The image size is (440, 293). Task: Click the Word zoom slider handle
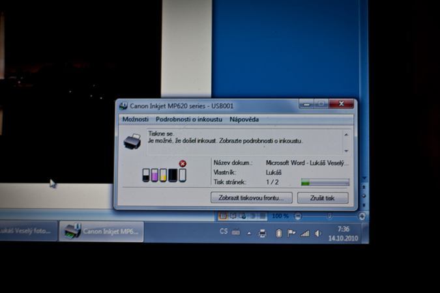click(x=330, y=216)
